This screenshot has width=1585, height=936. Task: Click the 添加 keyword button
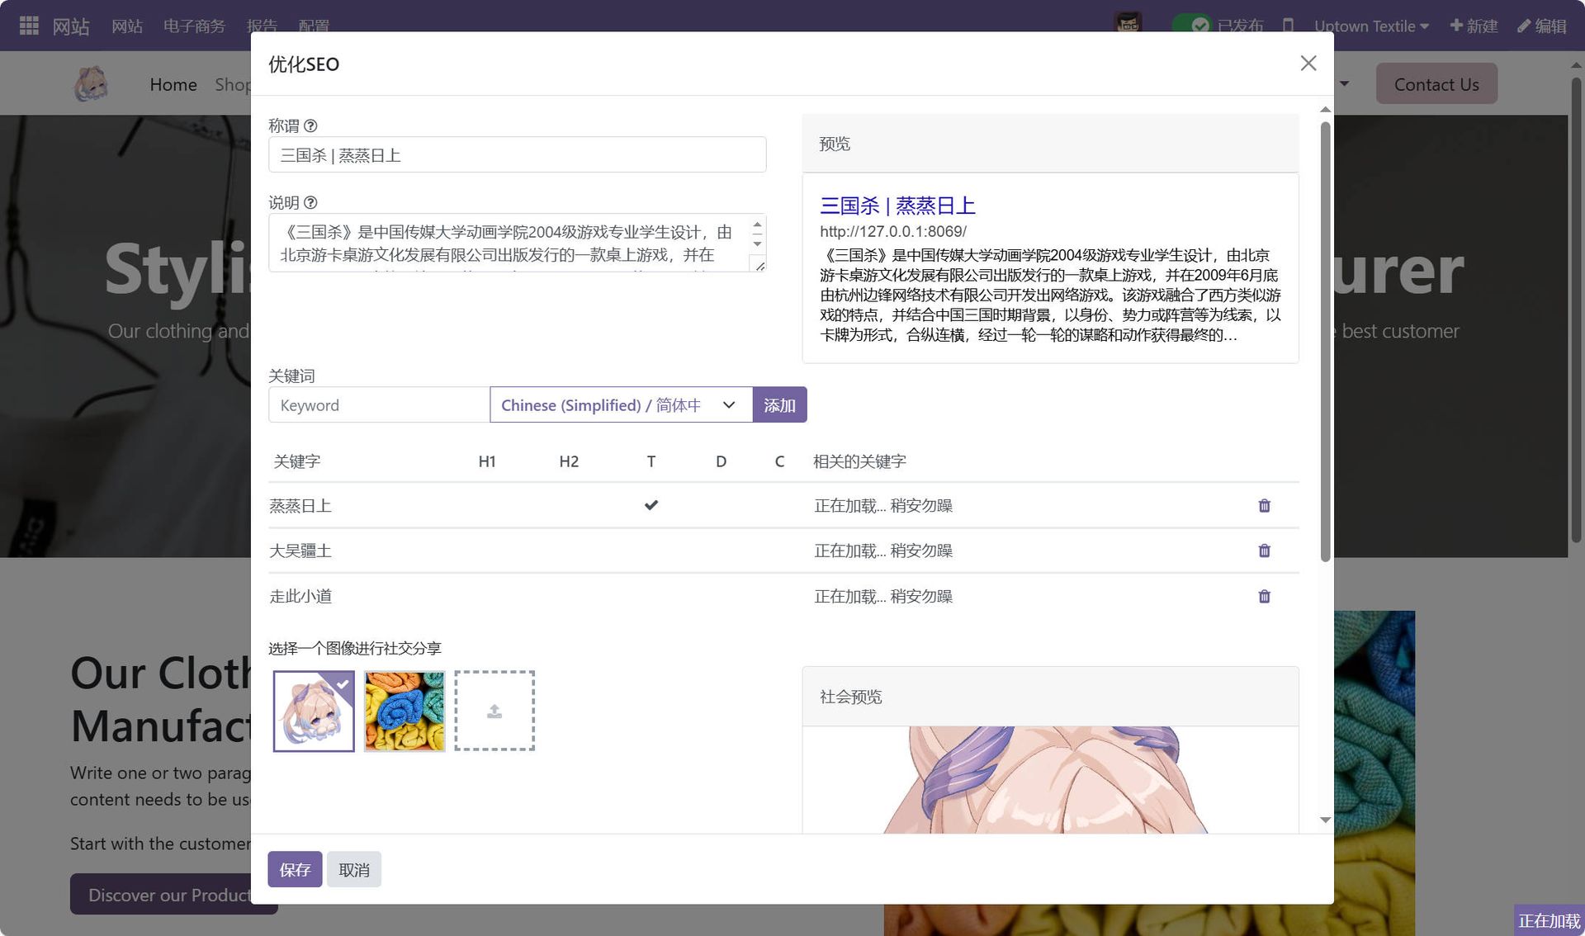tap(779, 405)
